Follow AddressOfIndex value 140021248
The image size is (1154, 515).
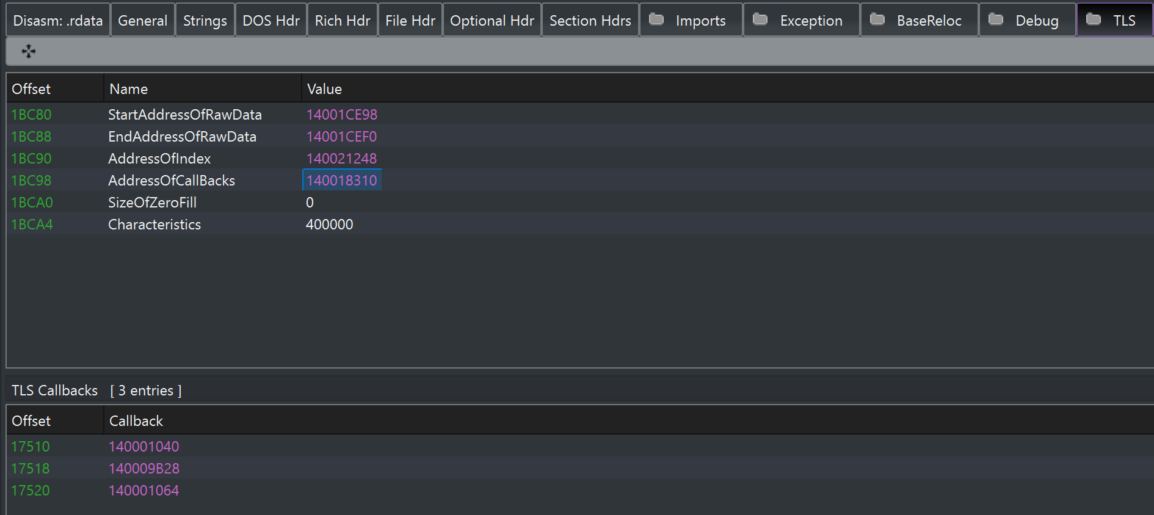pos(341,159)
